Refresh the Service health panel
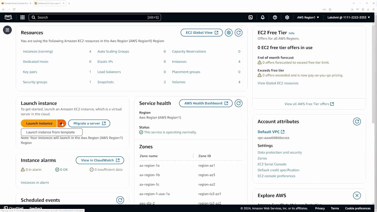The width and height of the screenshot is (377, 212). click(x=238, y=103)
